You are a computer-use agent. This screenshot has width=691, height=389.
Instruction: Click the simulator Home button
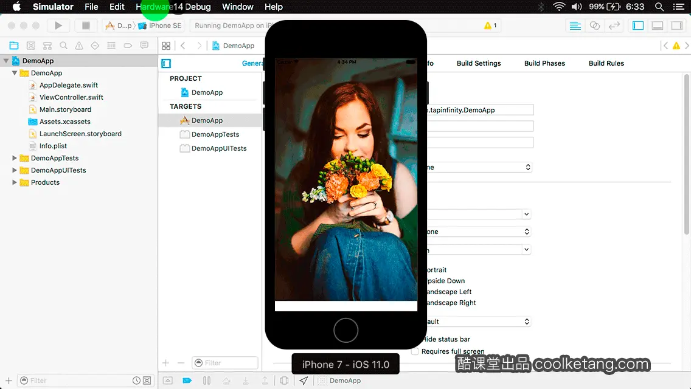[346, 331]
